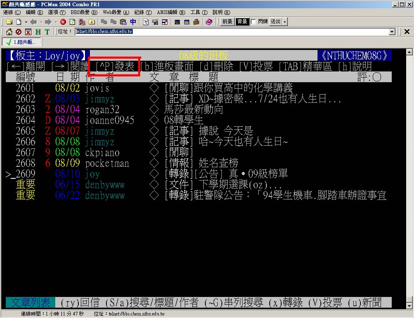Click the red stop icon in toolbar
Viewport: 414px width, 318px height.
63,22
